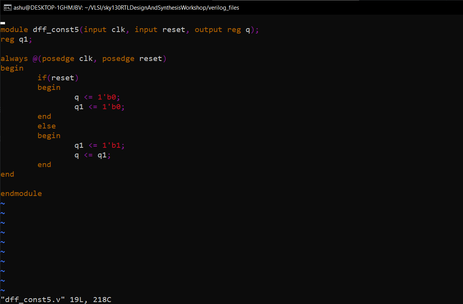Select the dff_const5.v filename in status bar
Viewport: 463px width, 304px height.
click(33, 299)
